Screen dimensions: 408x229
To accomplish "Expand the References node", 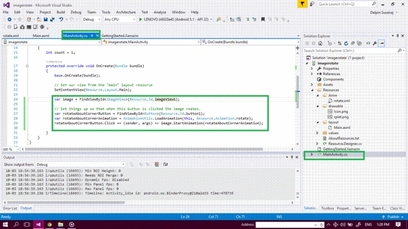I will [x=312, y=74].
